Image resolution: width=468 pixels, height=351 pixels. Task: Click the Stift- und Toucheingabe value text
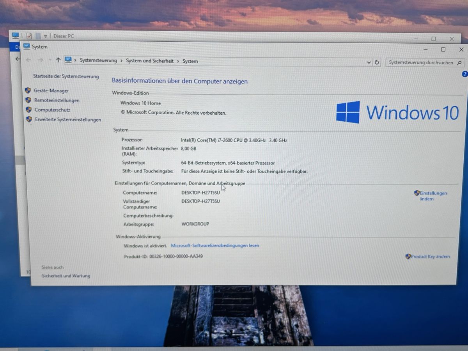click(245, 171)
